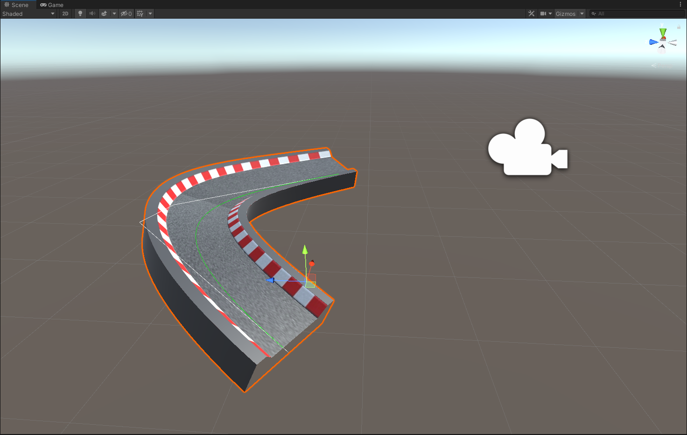This screenshot has width=687, height=435.
Task: Select the Scene tab
Action: (18, 5)
